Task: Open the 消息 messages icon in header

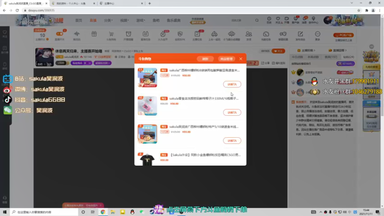Action: point(304,20)
